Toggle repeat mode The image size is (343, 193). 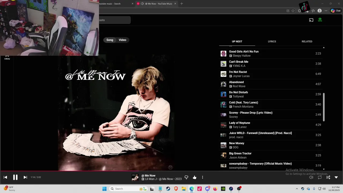[320, 177]
